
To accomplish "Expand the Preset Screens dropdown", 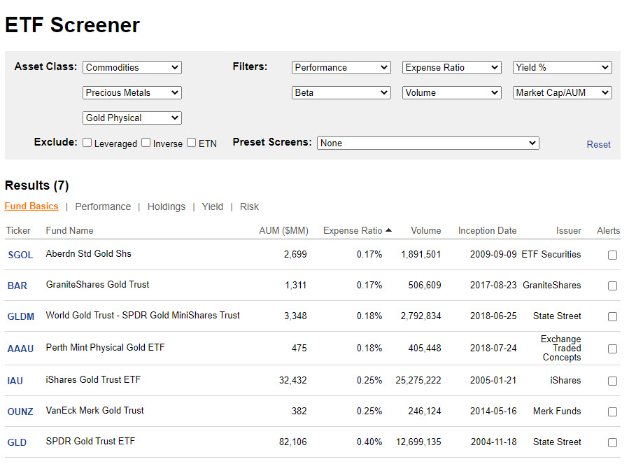I will click(427, 143).
